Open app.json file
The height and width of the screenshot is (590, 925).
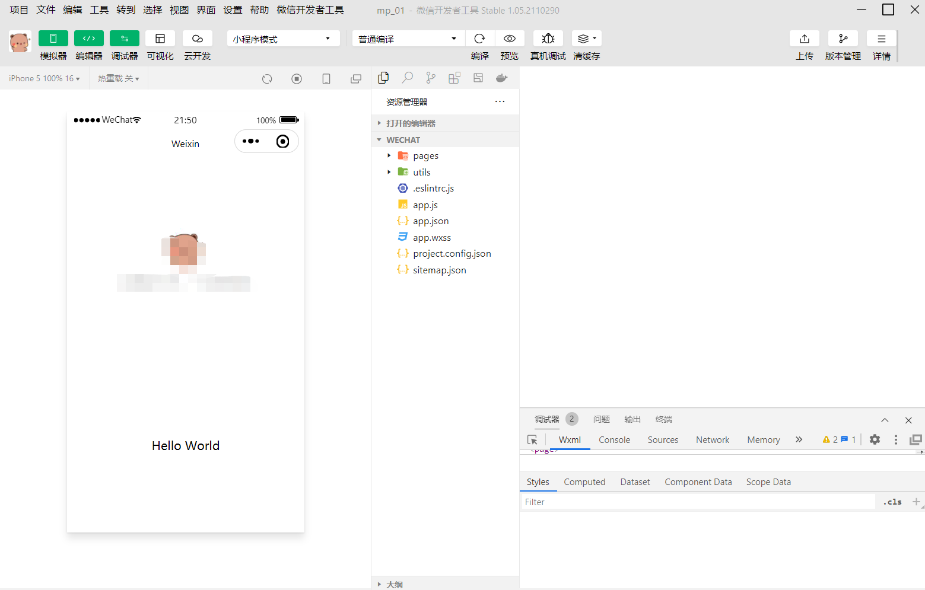click(x=445, y=221)
